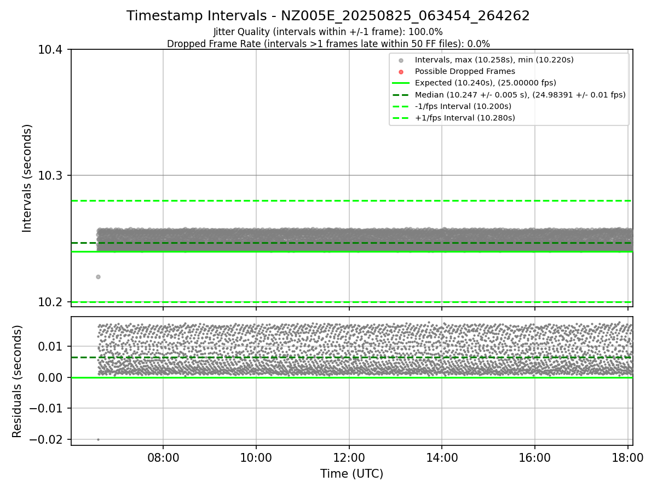Image resolution: width=657 pixels, height=493 pixels.
Task: Click the plot title 'Timestamp Intervals - NZ005E_20250825_063454_264262'
Action: click(x=328, y=16)
